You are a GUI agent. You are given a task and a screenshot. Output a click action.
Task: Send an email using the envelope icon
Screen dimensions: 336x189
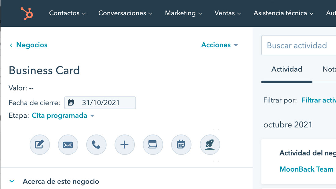tap(68, 144)
